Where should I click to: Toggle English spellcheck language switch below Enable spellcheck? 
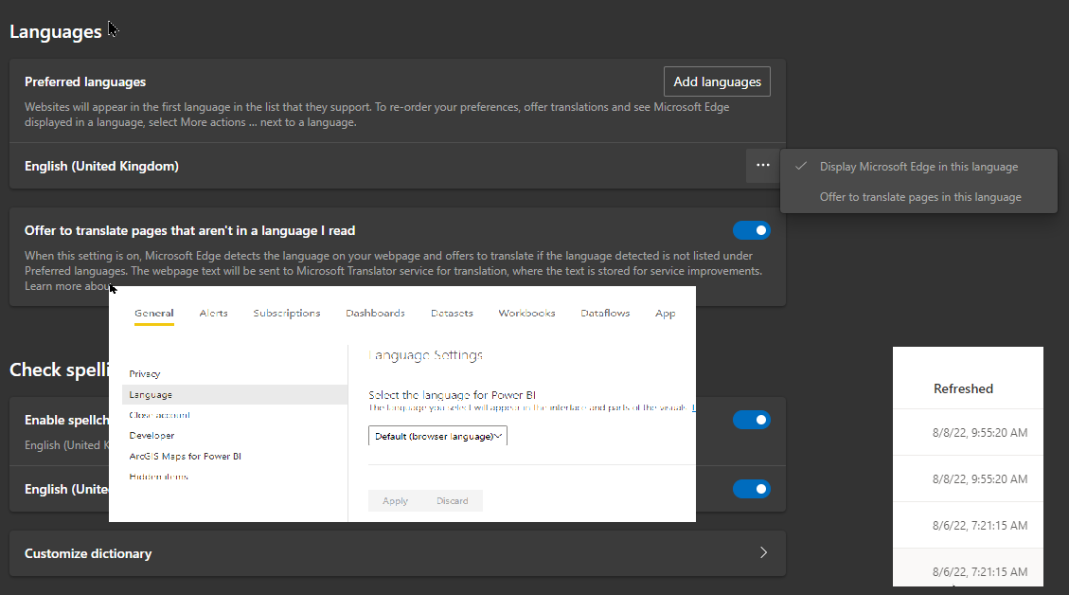751,489
